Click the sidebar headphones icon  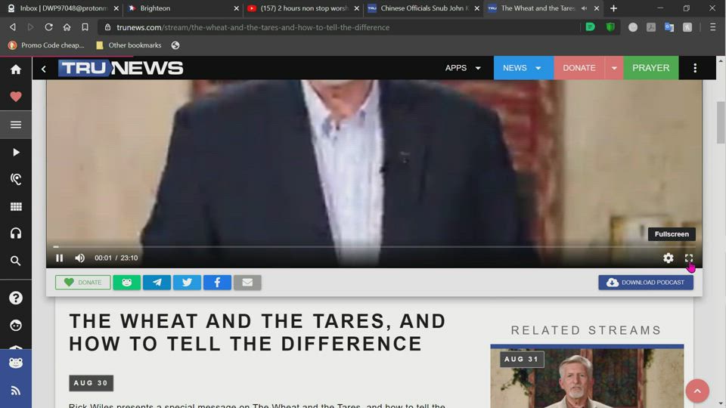pos(16,233)
